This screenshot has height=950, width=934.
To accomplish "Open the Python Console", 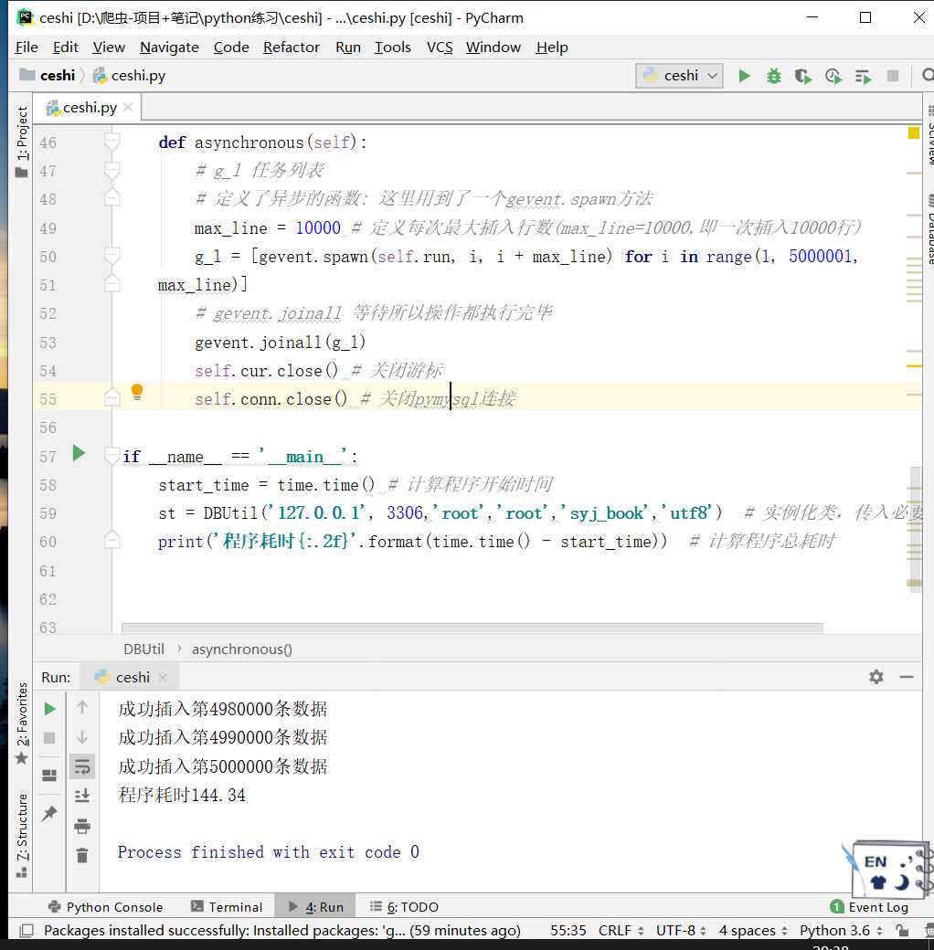I will tap(105, 907).
